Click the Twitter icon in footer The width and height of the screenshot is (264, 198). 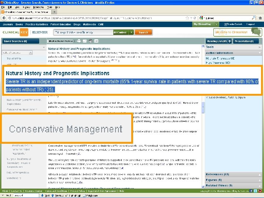256,191
